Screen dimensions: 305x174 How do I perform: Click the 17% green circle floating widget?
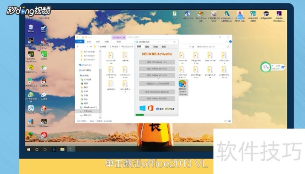coord(265,67)
